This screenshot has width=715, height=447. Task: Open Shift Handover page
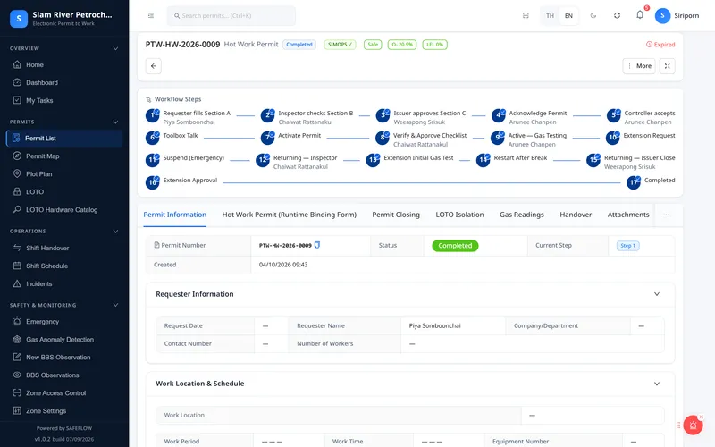pos(63,249)
